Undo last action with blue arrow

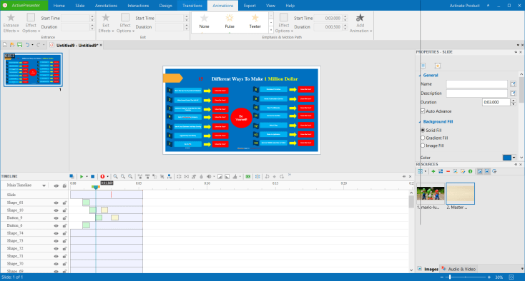coord(27,45)
